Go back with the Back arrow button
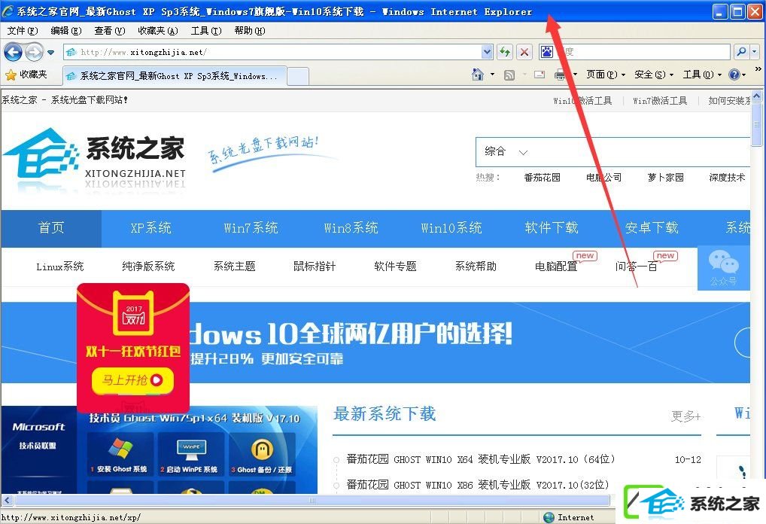The width and height of the screenshot is (766, 524). coord(14,52)
